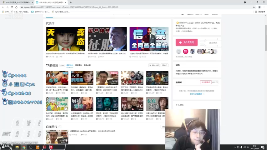Open the apps bookmark shortcut

point(5,12)
